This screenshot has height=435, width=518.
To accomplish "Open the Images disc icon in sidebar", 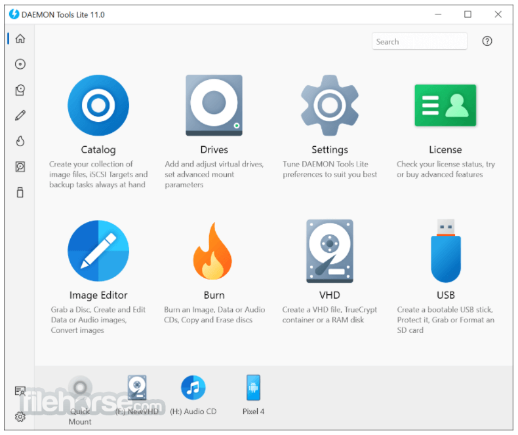I will tap(20, 64).
